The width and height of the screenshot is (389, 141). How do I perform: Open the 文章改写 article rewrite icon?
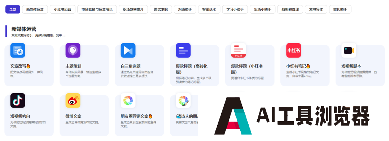(x=18, y=50)
